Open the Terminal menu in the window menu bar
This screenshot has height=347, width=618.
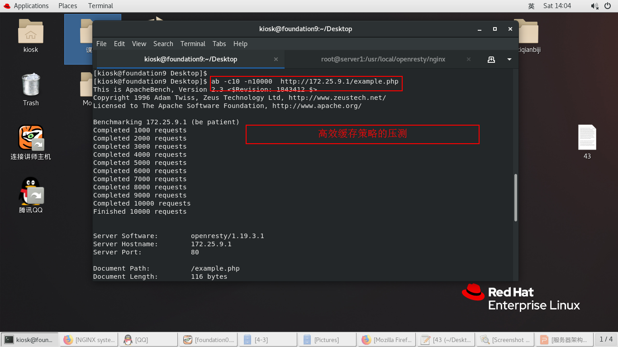click(x=193, y=44)
